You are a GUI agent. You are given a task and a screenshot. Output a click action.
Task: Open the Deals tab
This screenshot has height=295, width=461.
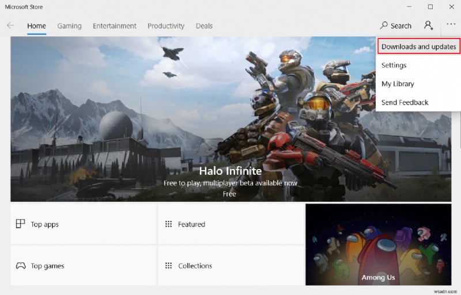point(204,26)
